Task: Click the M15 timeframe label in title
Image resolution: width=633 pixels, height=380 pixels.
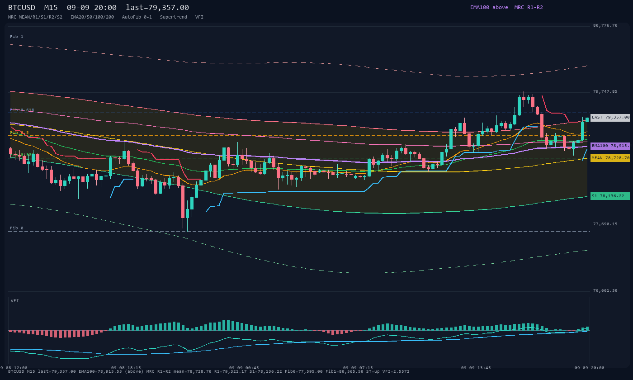Action: click(x=51, y=7)
